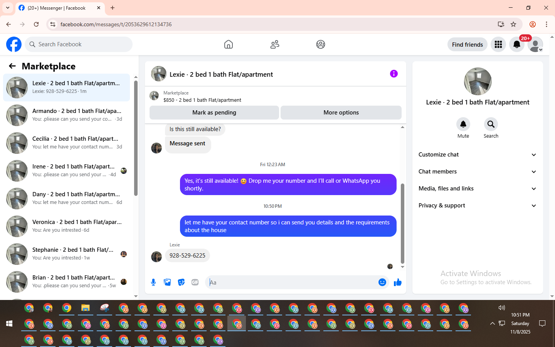The height and width of the screenshot is (347, 555).
Task: Open Brian conversation in chat list
Action: tap(67, 282)
